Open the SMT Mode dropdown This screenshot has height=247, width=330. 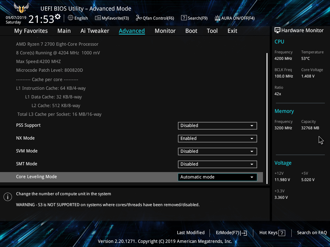(x=218, y=164)
